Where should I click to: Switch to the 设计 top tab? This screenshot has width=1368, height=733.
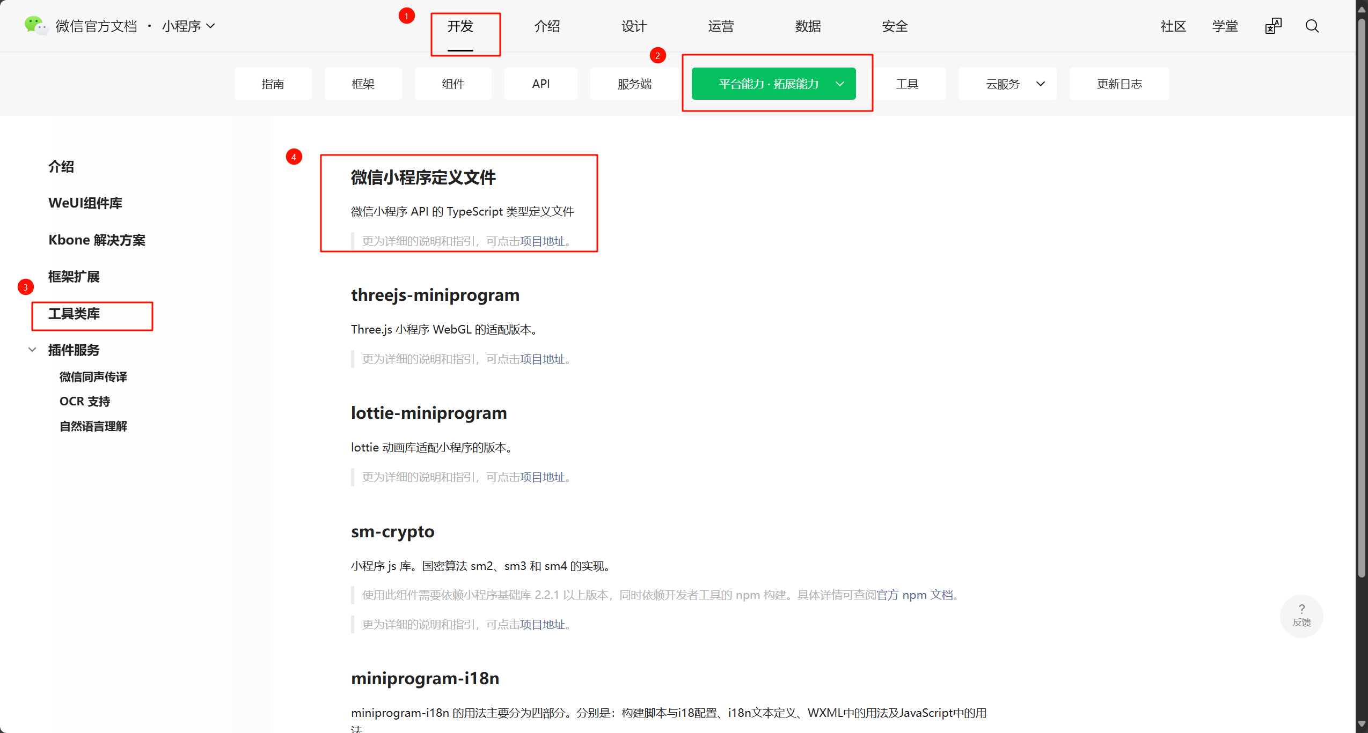[634, 26]
